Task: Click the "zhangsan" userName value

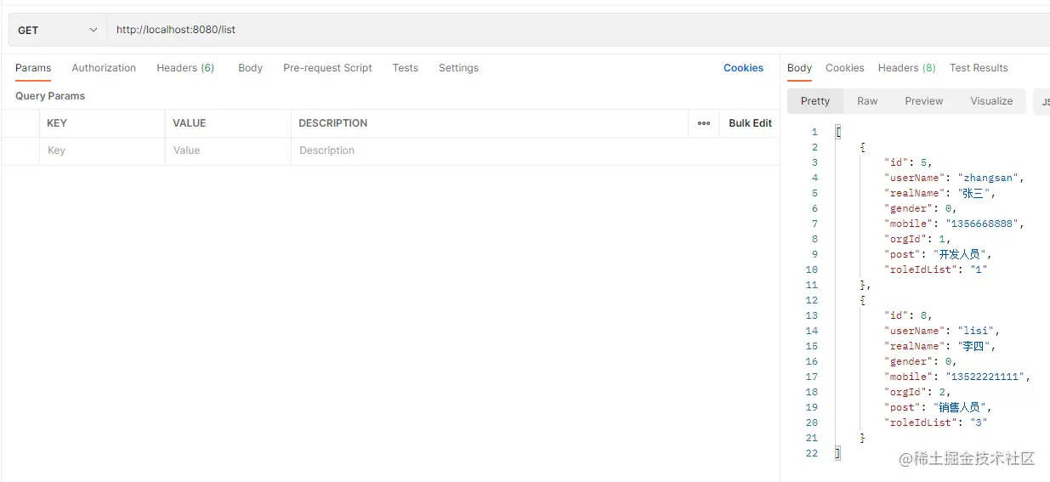Action: (988, 178)
